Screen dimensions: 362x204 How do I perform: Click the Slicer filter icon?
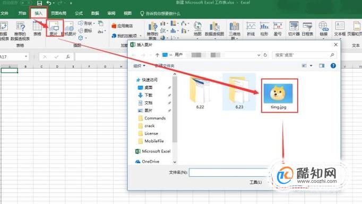coord(294,26)
